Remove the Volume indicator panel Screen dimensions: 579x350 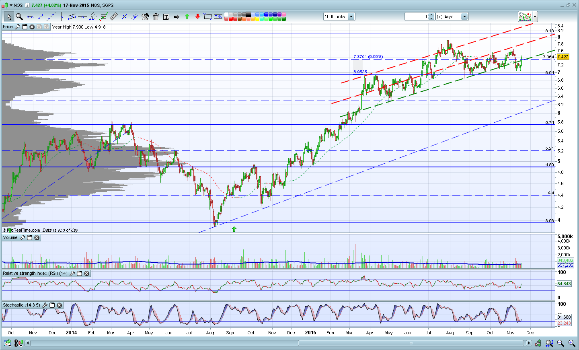[37, 238]
